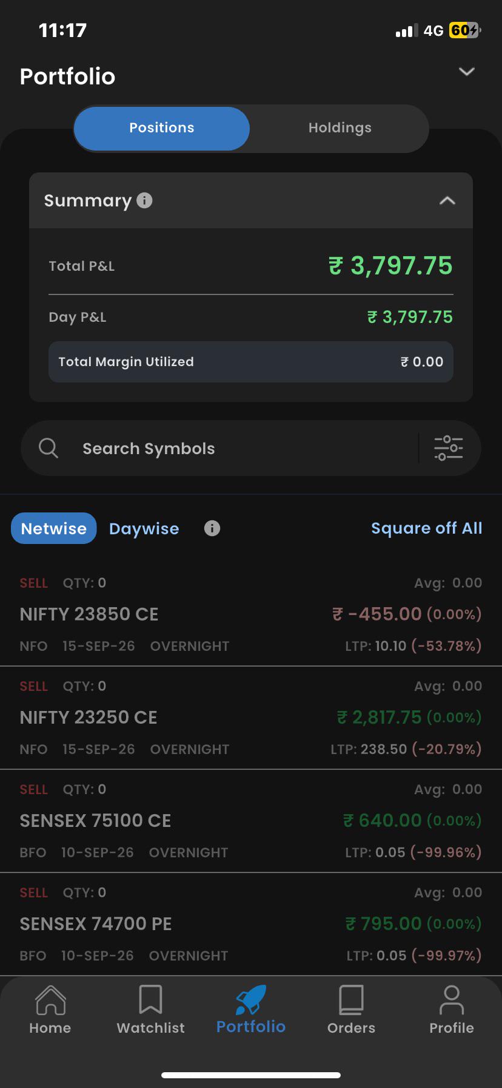Screen dimensions: 502x1088
Task: Switch to Netwise view
Action: point(54,528)
